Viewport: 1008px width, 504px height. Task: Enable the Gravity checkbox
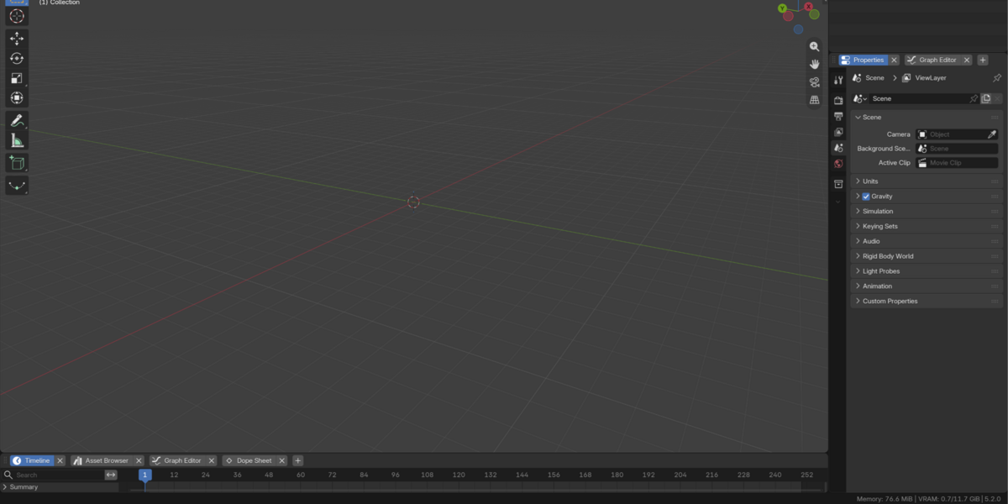point(866,197)
